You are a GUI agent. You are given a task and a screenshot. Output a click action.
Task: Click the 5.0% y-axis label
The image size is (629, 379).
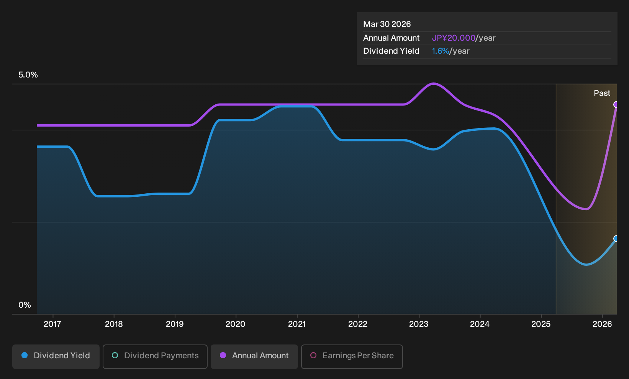coord(28,75)
